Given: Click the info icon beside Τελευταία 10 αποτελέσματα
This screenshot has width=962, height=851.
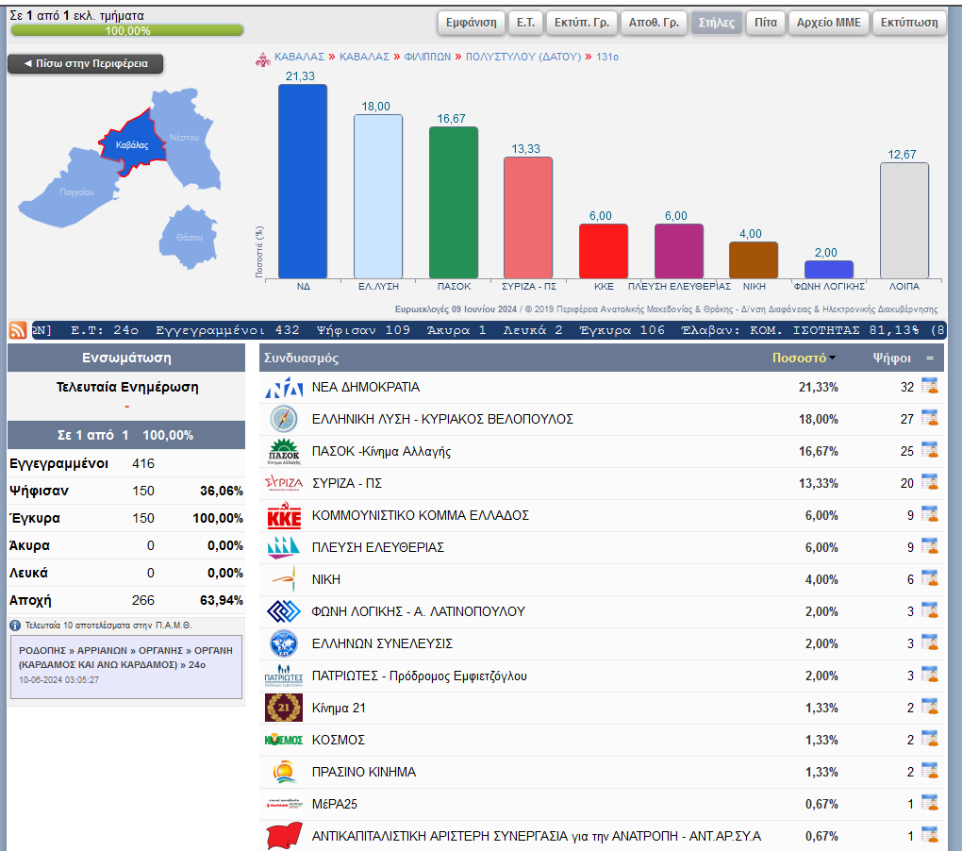Looking at the screenshot, I should click(15, 626).
